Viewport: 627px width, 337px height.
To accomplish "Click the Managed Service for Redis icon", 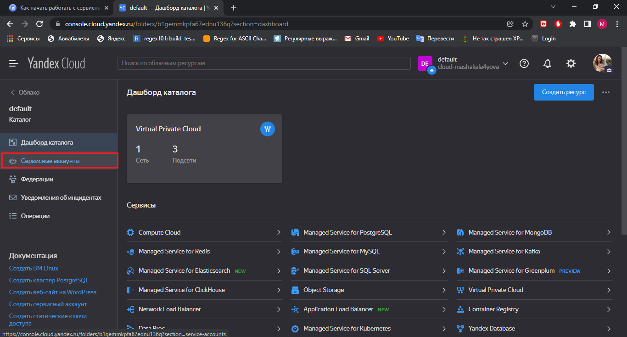I will (130, 252).
